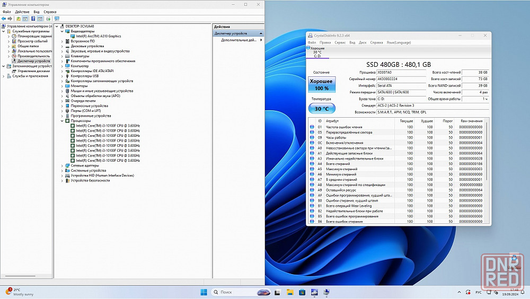The height and width of the screenshot is (299, 530).
Task: Select the Intel Arc A310 Graphics device
Action: tap(99, 36)
